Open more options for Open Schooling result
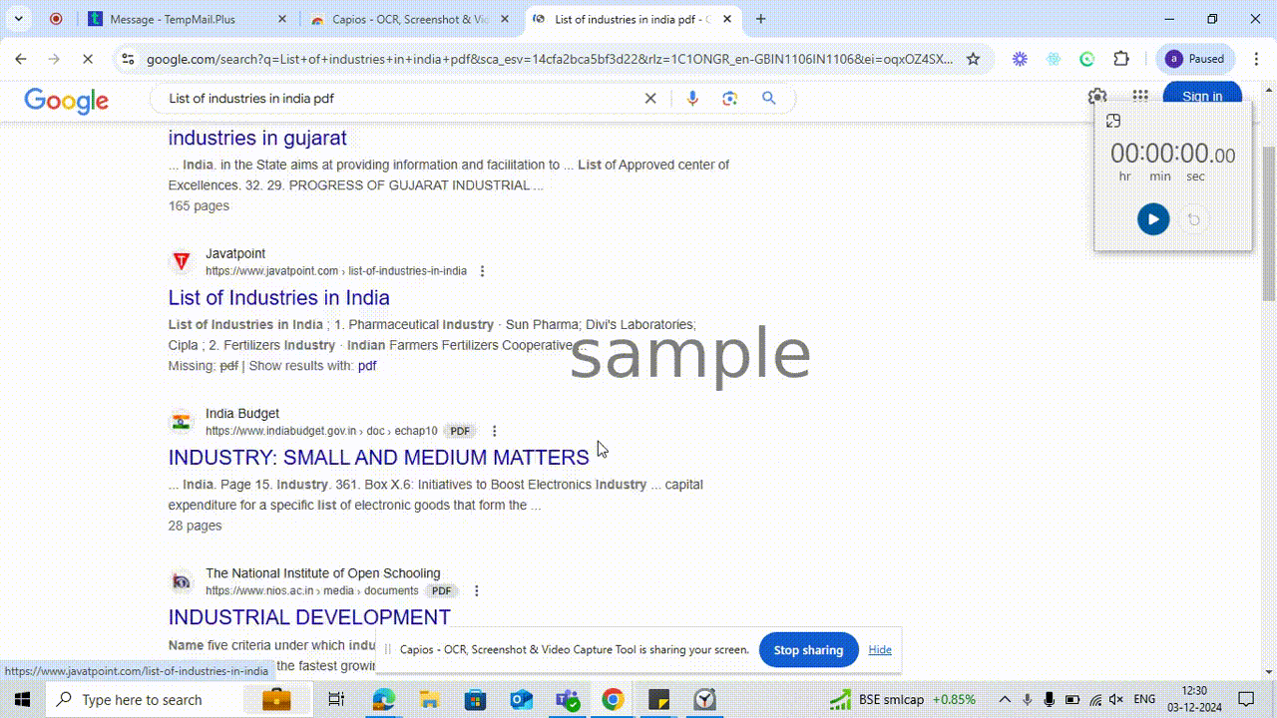Image resolution: width=1277 pixels, height=718 pixels. (476, 590)
